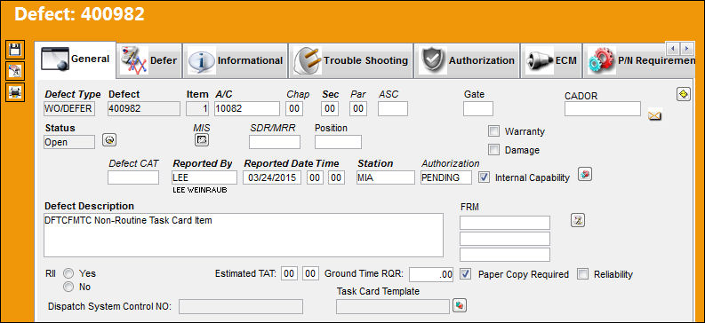Open the Authorization tab
This screenshot has width=705, height=323.
(x=467, y=60)
